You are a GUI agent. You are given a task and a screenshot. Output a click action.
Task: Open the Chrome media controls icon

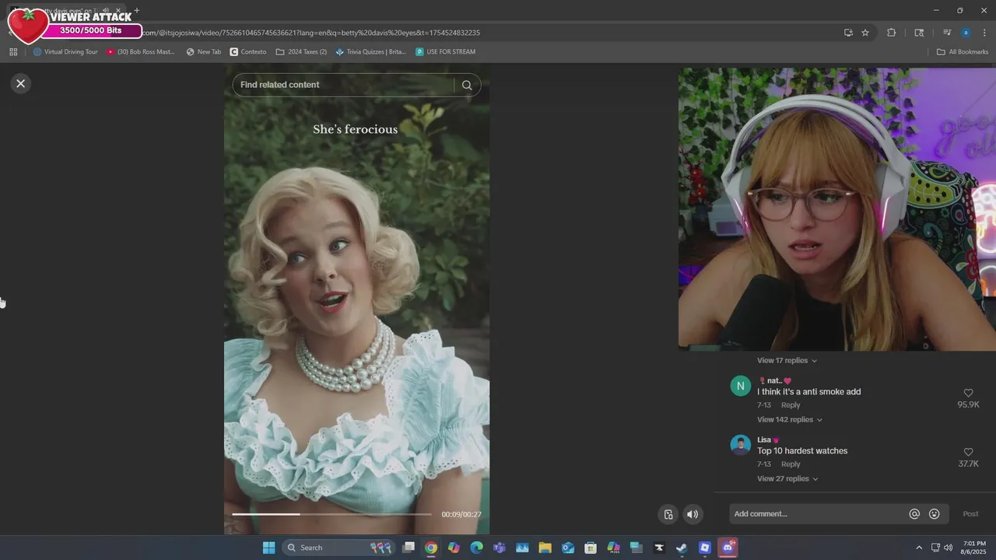(947, 33)
